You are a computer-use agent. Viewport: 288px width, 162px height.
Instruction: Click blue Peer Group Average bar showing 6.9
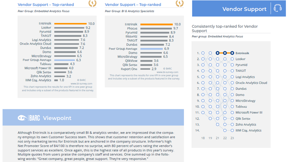pyautogui.click(x=151, y=49)
